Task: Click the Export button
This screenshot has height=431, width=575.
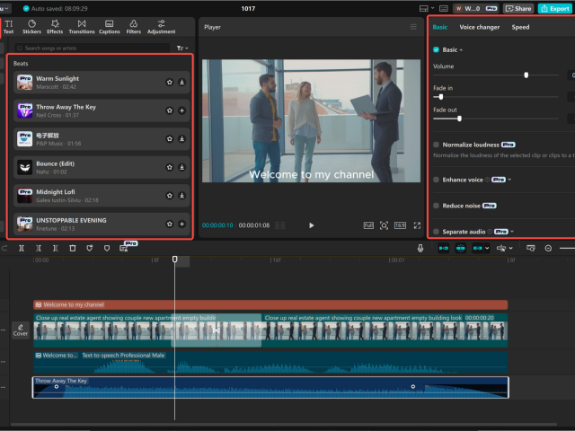Action: pos(554,8)
